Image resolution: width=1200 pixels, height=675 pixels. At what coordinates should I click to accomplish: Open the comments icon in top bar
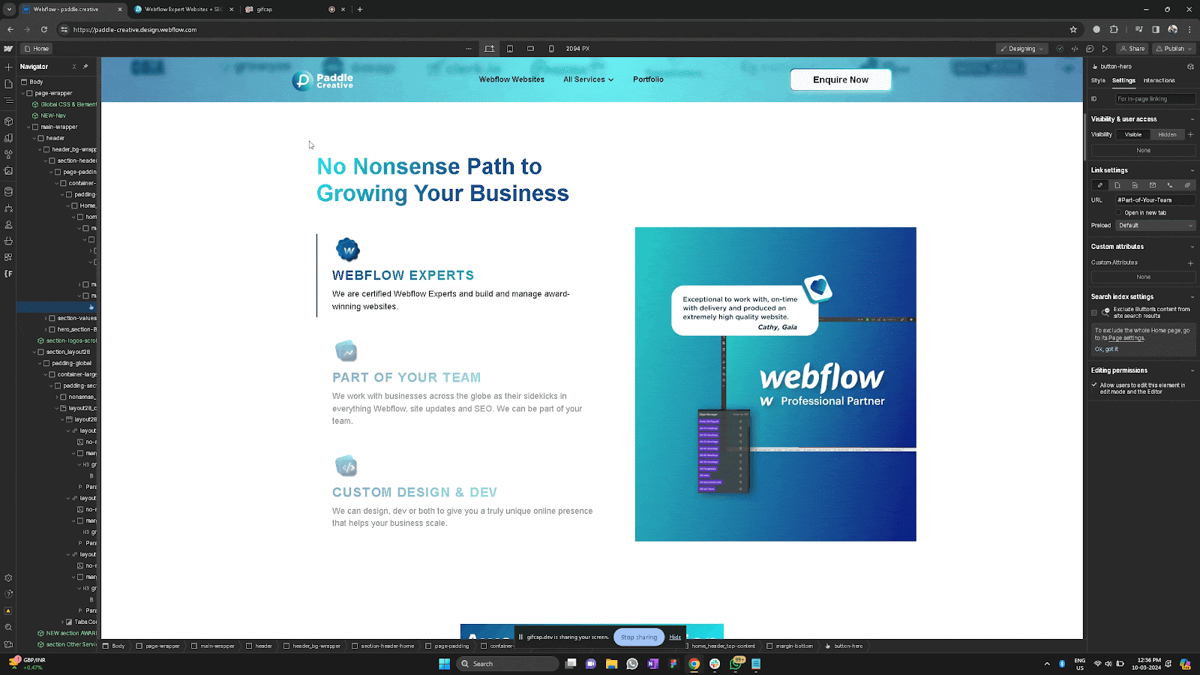pyautogui.click(x=1090, y=49)
